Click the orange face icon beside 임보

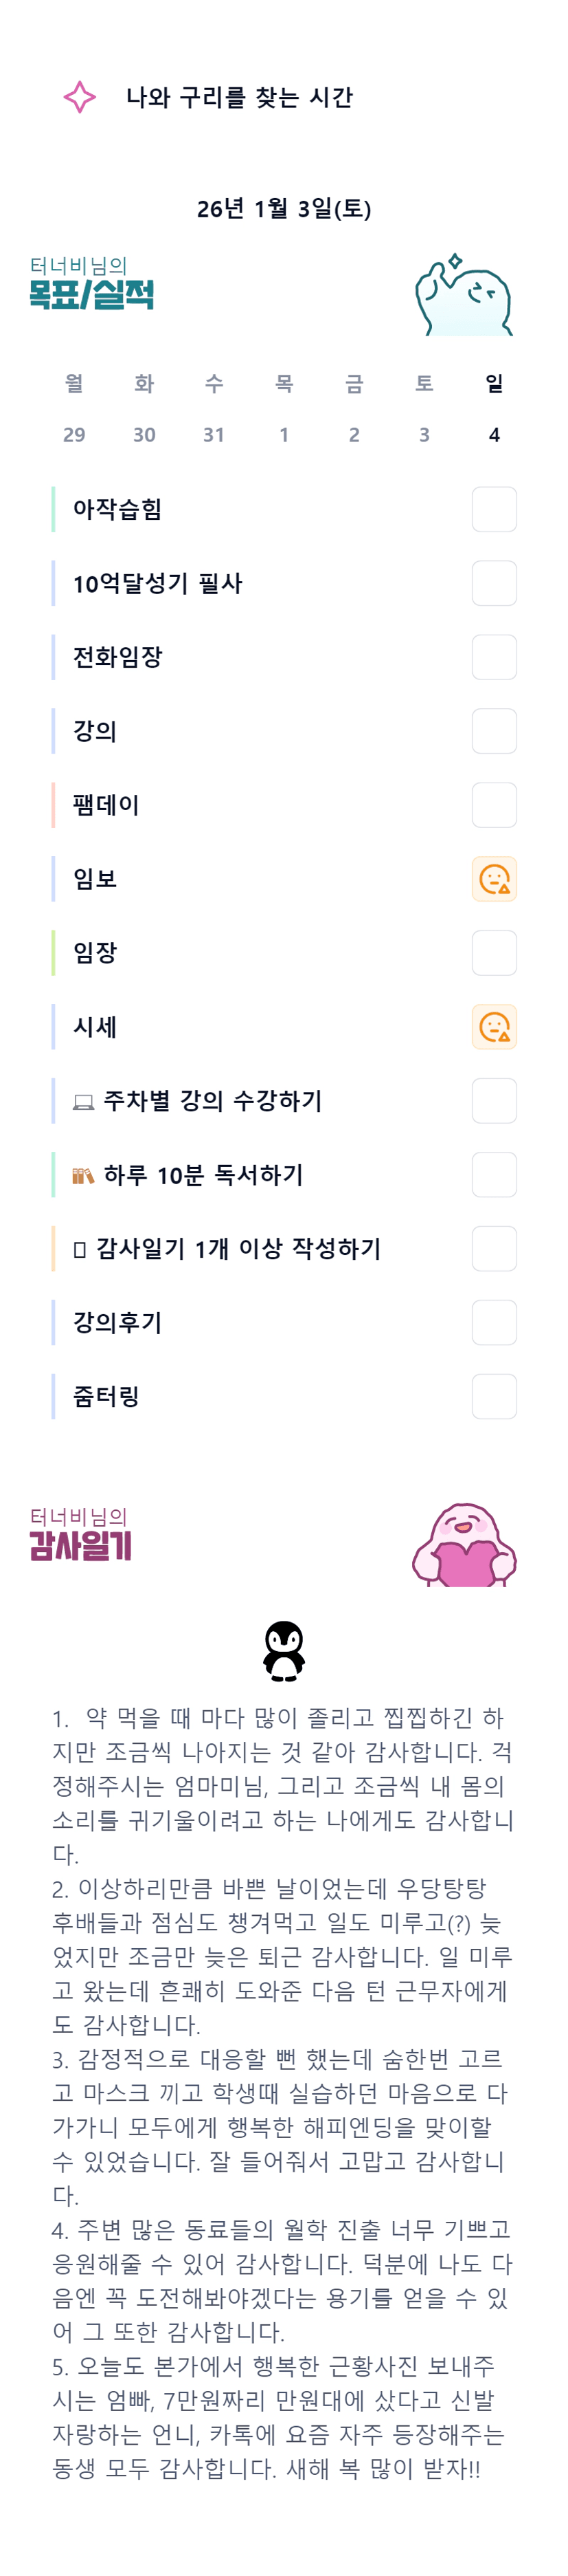coord(494,879)
